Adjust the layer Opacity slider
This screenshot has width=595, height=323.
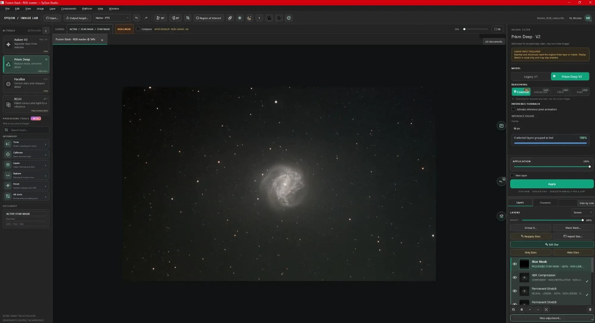pyautogui.click(x=552, y=220)
